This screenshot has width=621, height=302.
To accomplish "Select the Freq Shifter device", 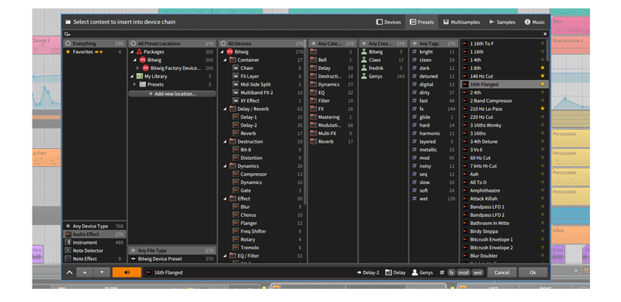I will tap(262, 231).
